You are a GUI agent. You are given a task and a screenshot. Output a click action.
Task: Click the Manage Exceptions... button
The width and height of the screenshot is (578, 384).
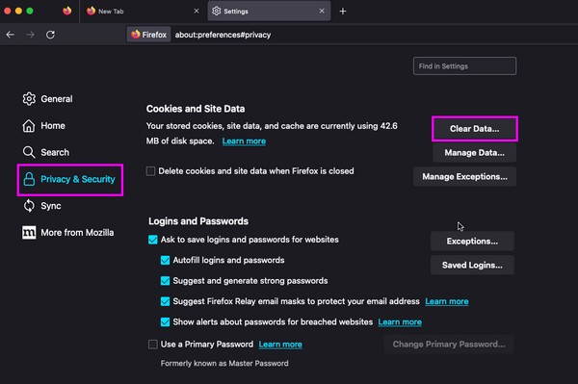point(465,177)
